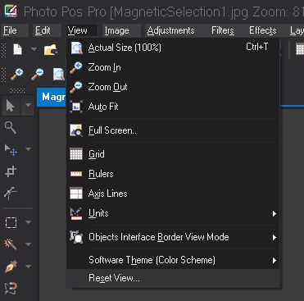This screenshot has height=301, width=304.
Task: Toggle Axis Lines in View menu
Action: [x=173, y=194]
